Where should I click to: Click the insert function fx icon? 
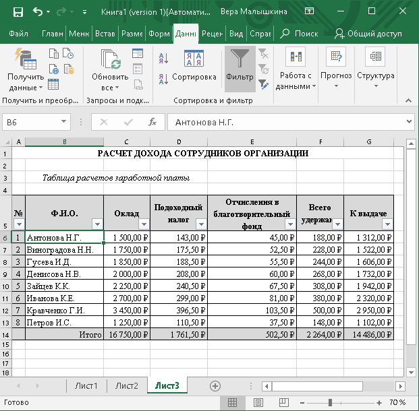click(152, 122)
